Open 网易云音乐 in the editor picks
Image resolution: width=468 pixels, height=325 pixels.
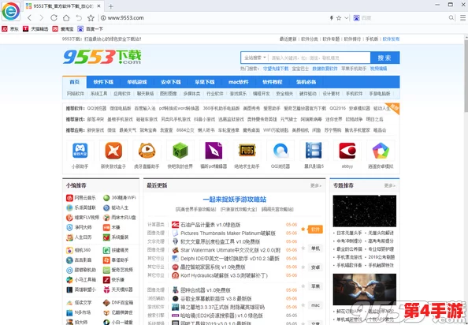81,198
